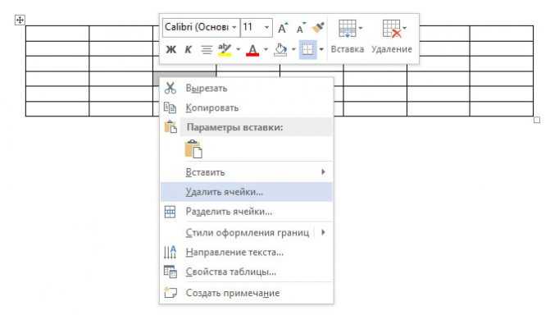Click the increase font size icon

click(283, 28)
